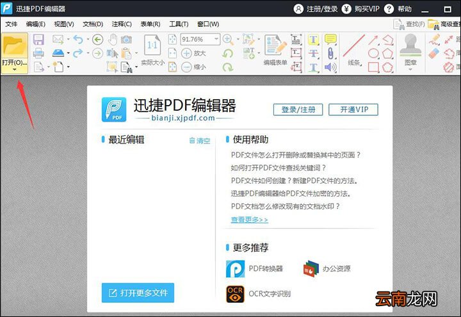Click the Print icon
This screenshot has width=461, height=317.
pyautogui.click(x=38, y=53)
